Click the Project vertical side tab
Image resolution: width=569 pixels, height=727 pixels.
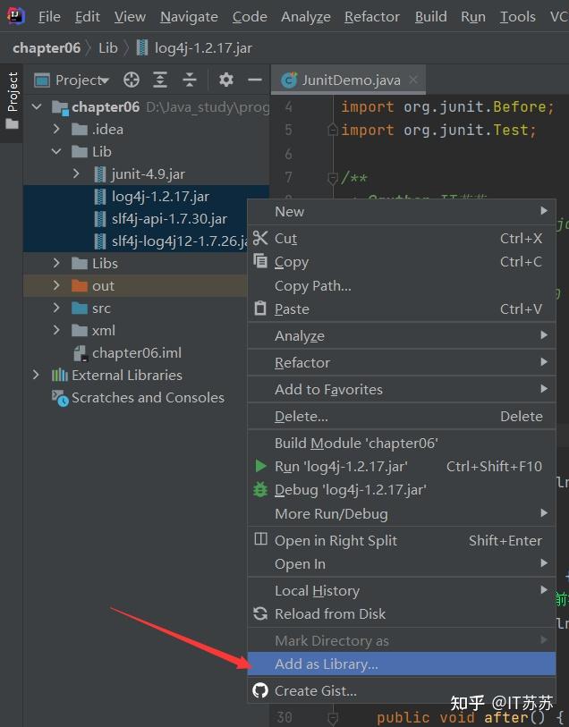pos(12,92)
